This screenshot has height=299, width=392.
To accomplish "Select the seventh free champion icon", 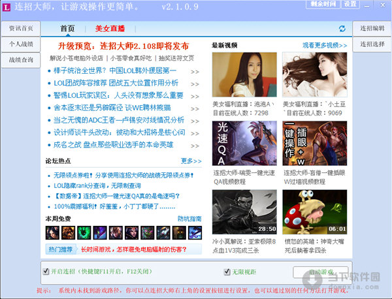I will (148, 232).
